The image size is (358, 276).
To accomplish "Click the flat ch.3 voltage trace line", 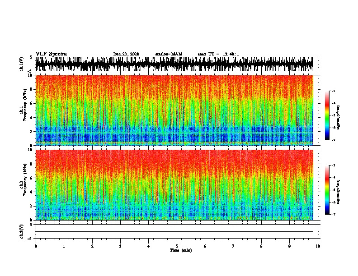I will [174, 232].
